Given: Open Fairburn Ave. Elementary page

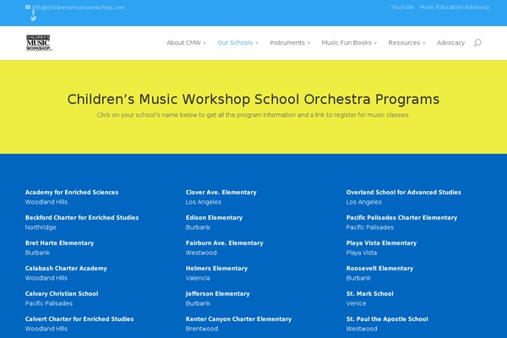Looking at the screenshot, I should [x=225, y=243].
